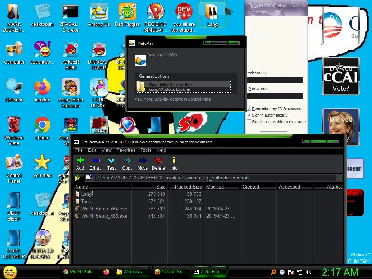Select the DEV C++ 'you all are too stupid' icon
Screen dimensions: 372x279
click(x=184, y=18)
